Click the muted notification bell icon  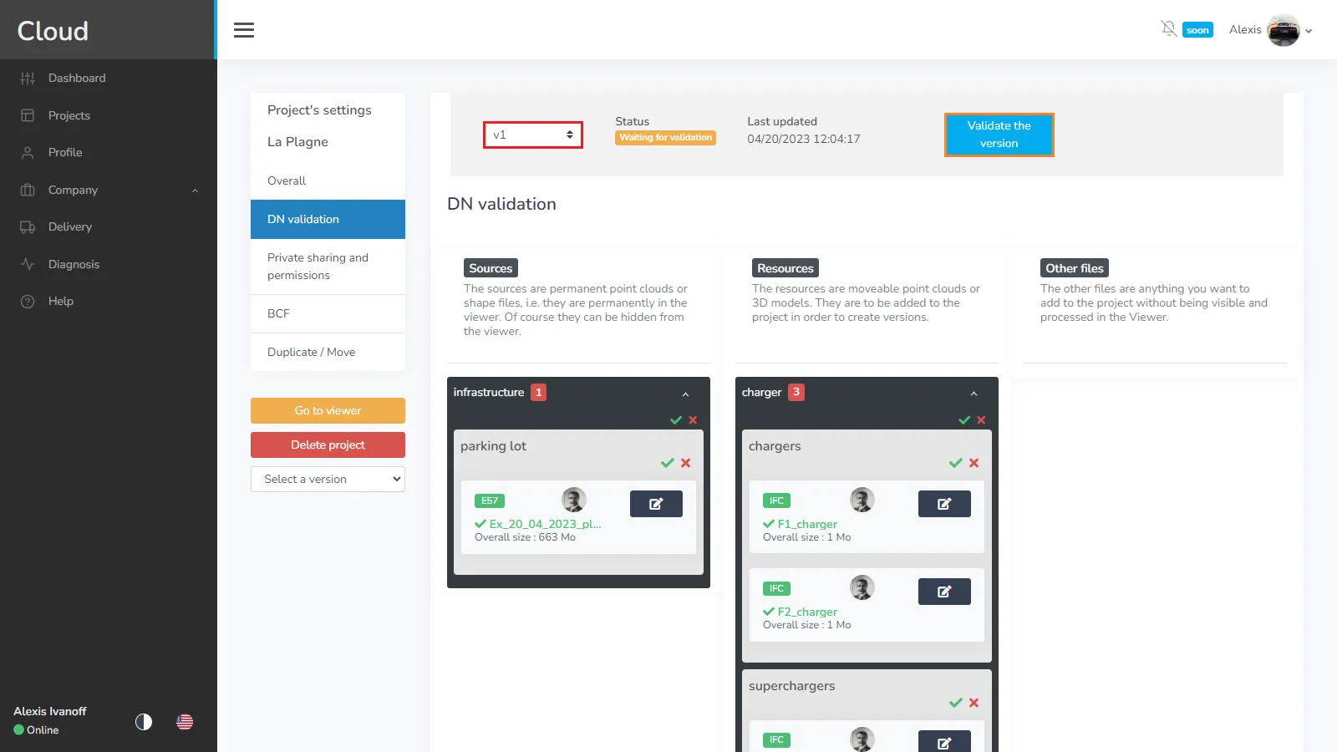coord(1168,29)
